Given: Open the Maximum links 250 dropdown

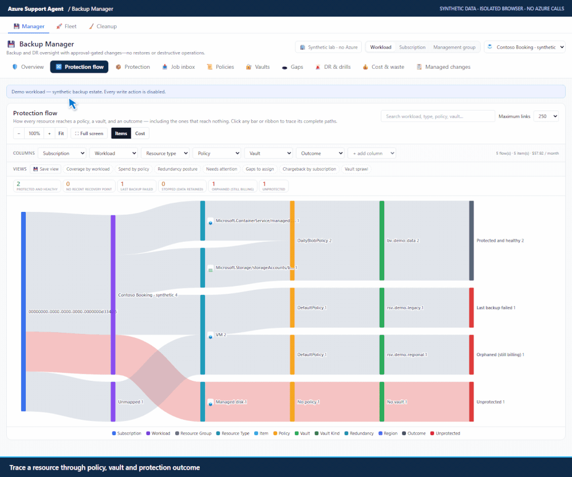Looking at the screenshot, I should pos(546,116).
